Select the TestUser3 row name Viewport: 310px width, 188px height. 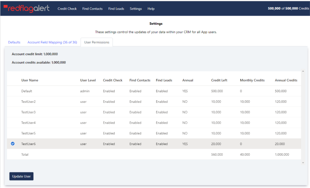pyautogui.click(x=28, y=112)
